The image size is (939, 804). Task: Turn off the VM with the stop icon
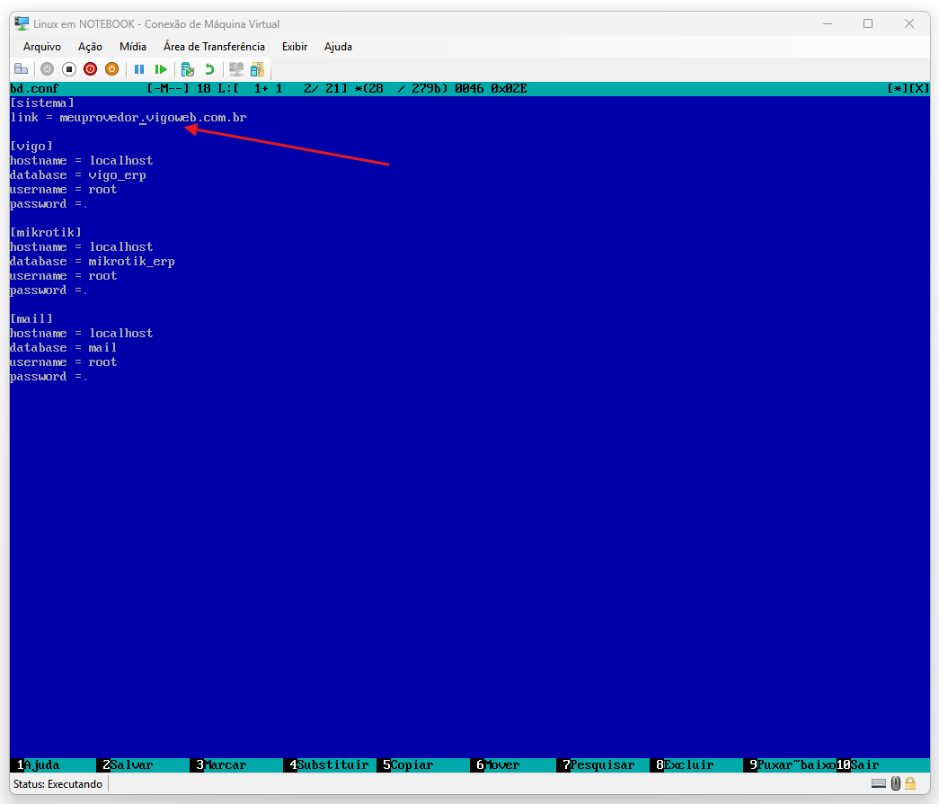(68, 69)
